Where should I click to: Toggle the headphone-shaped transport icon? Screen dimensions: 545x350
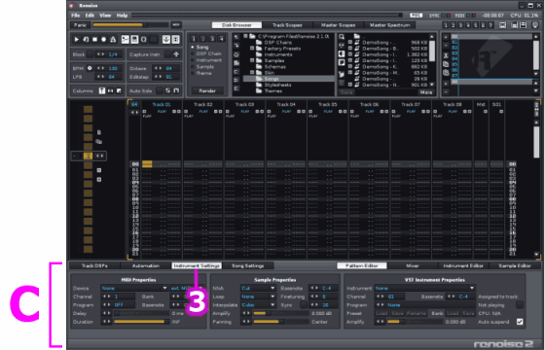(144, 40)
